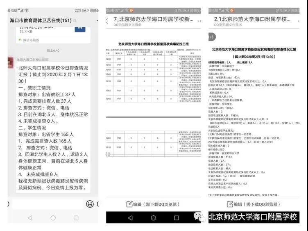This screenshot has height=231, width=308.
Task: Click the line 完成需排查人数 165 人
Action: click(48, 141)
